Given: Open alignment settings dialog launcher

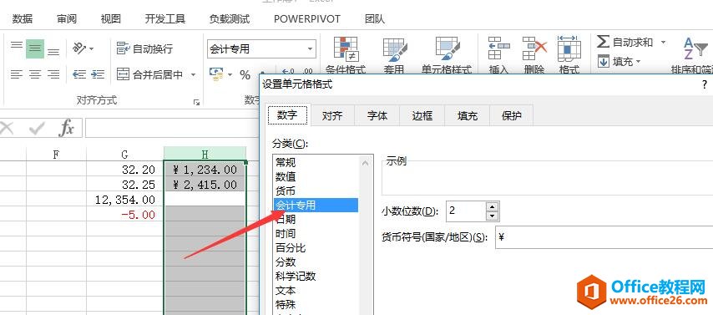Looking at the screenshot, I should coord(196,103).
